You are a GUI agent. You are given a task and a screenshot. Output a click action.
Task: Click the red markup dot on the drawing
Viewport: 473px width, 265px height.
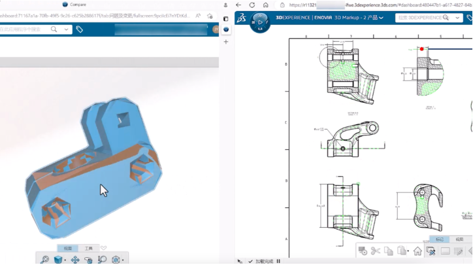click(x=422, y=49)
